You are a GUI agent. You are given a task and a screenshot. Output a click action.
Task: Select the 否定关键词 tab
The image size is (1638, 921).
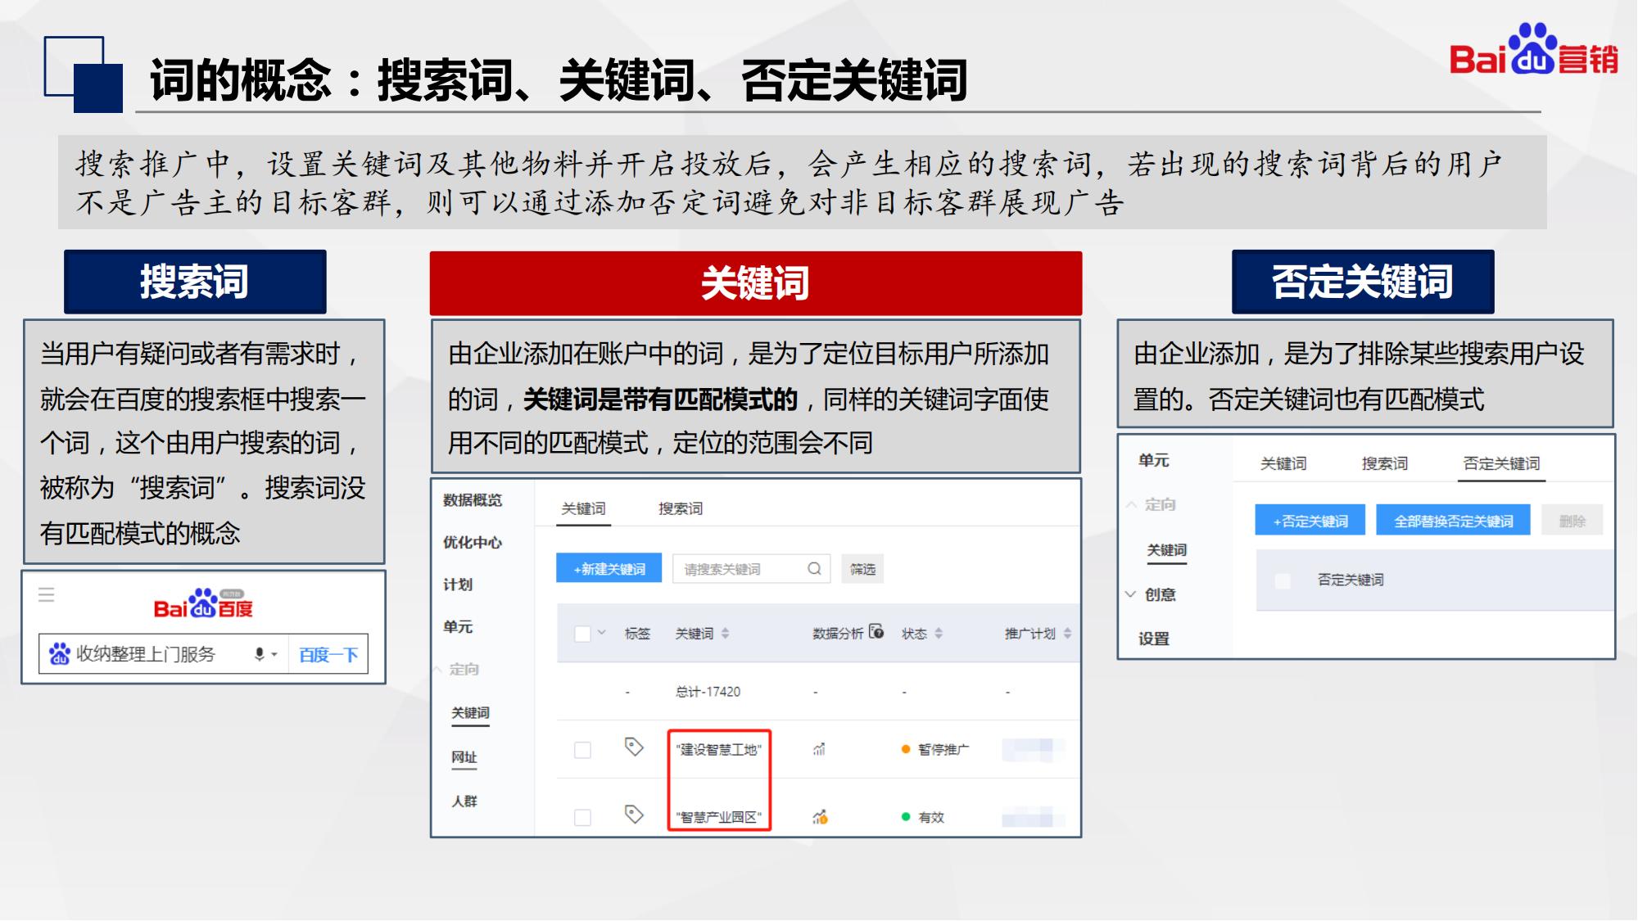(x=1501, y=463)
